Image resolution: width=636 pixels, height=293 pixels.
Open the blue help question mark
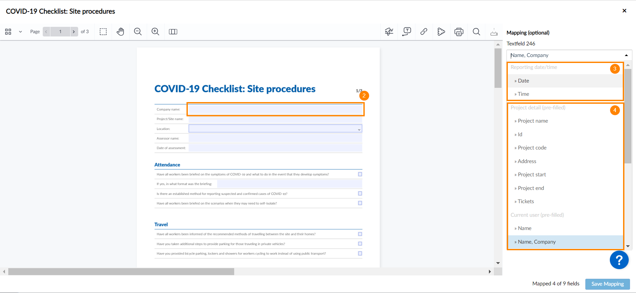click(x=619, y=260)
